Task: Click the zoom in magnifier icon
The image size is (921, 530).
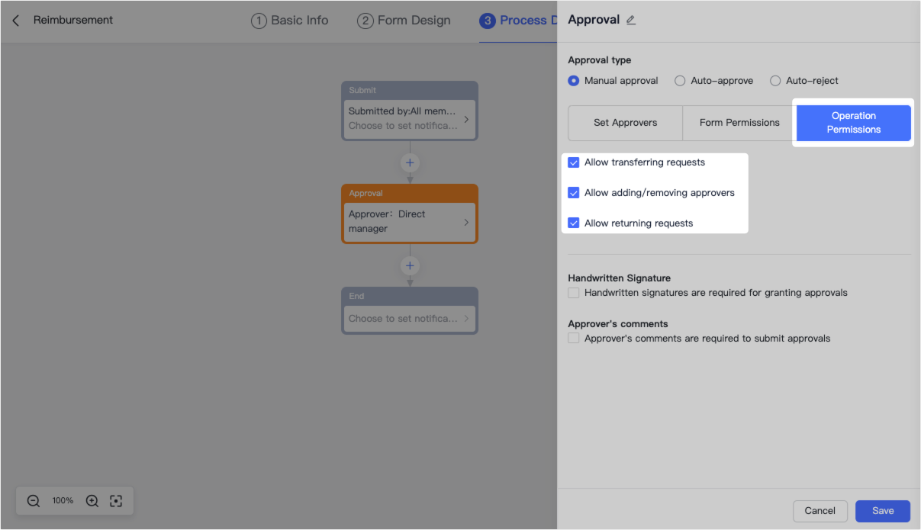Action: [92, 500]
